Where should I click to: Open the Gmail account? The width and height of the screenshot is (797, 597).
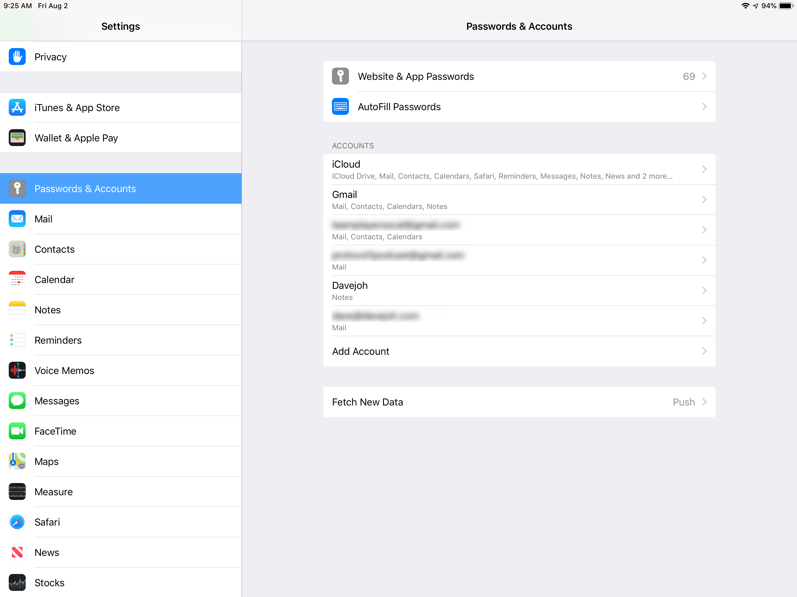click(519, 199)
